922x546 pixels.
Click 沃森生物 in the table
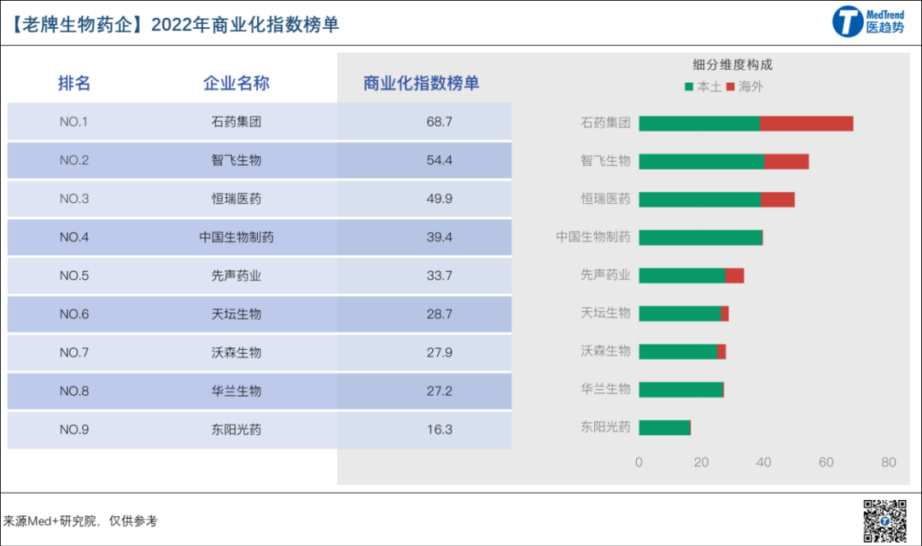236,352
